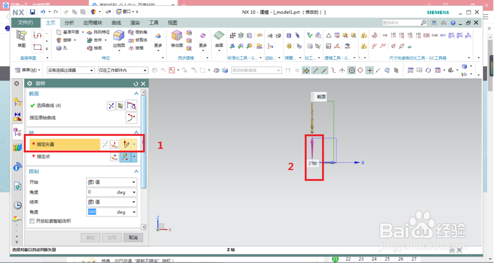Open the Start (开始) limit type dropdown
This screenshot has height=263, width=494.
(x=112, y=182)
